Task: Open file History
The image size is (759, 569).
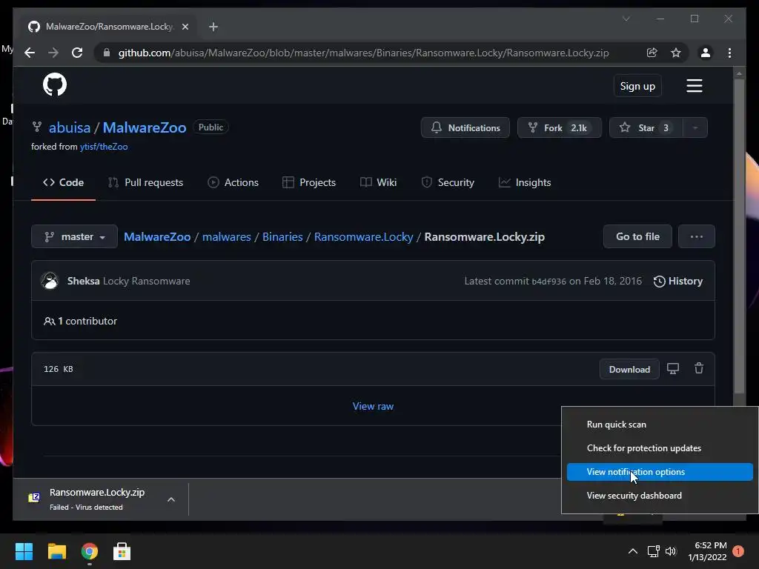Action: [x=677, y=281]
